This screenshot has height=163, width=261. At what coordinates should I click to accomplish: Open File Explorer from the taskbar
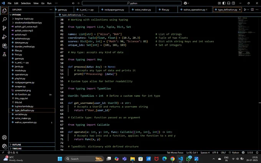[133, 159]
